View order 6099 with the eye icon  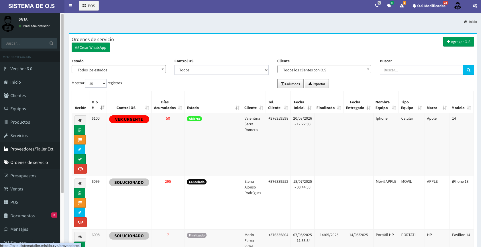tap(80, 183)
